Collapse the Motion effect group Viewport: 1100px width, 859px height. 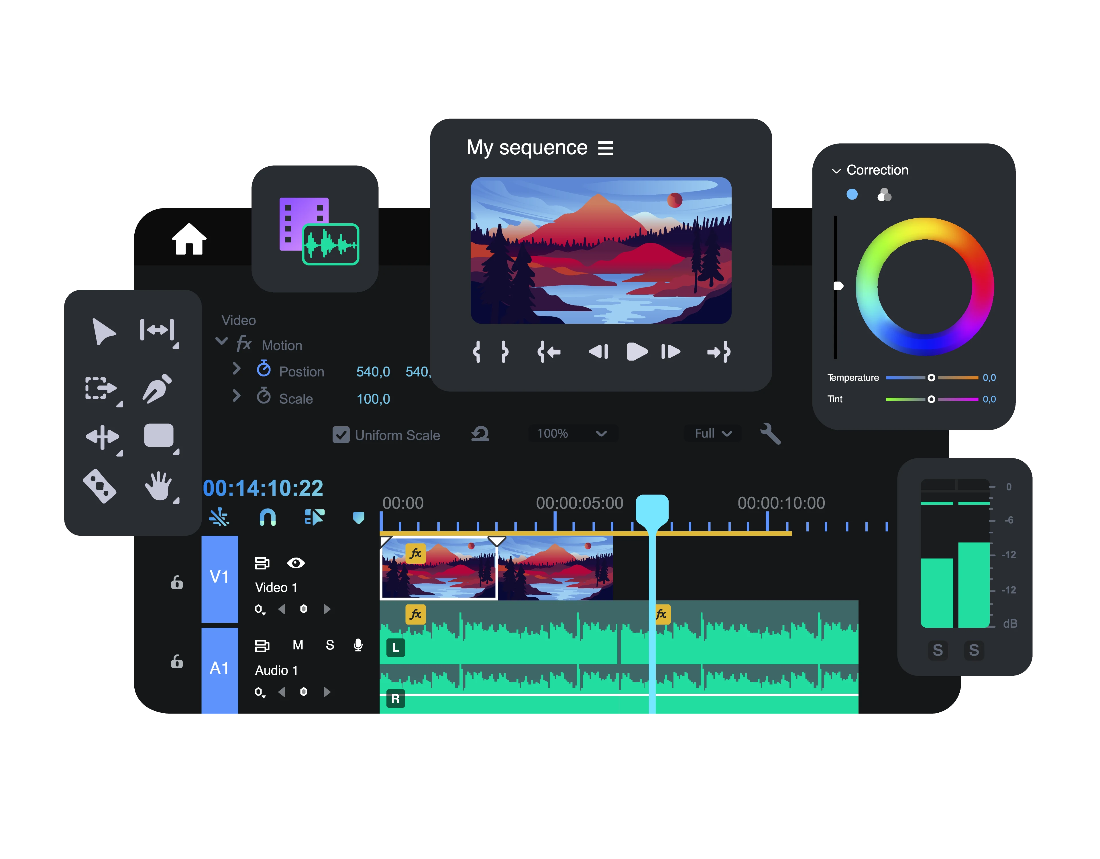tap(221, 341)
